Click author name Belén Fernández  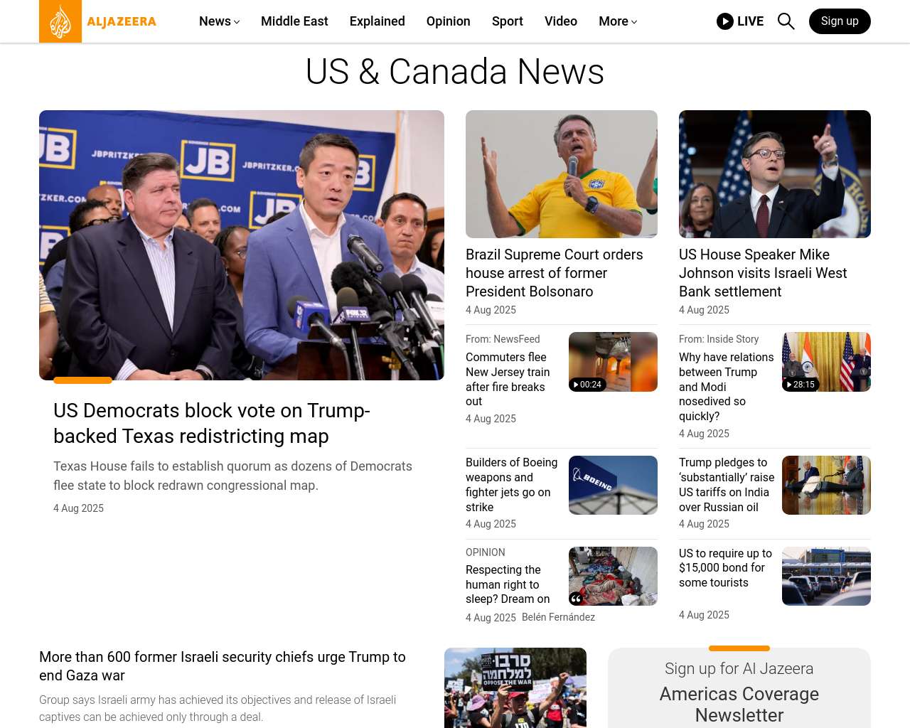click(558, 617)
